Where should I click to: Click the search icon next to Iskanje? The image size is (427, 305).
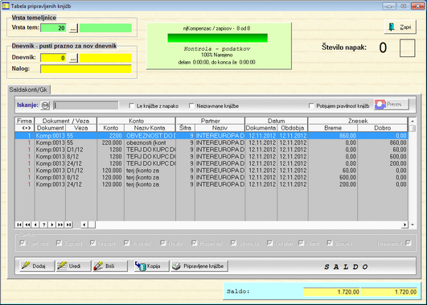click(x=45, y=105)
